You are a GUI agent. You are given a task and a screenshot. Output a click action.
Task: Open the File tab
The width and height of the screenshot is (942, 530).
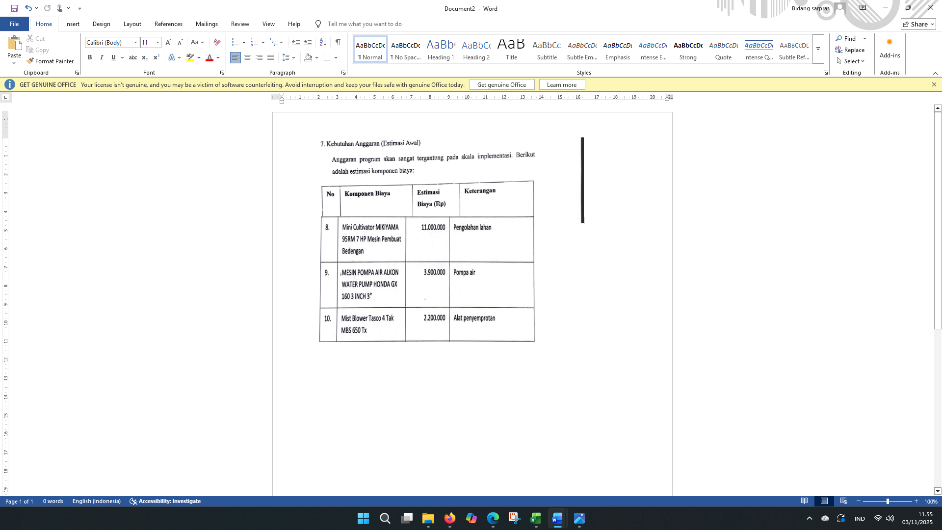[14, 24]
